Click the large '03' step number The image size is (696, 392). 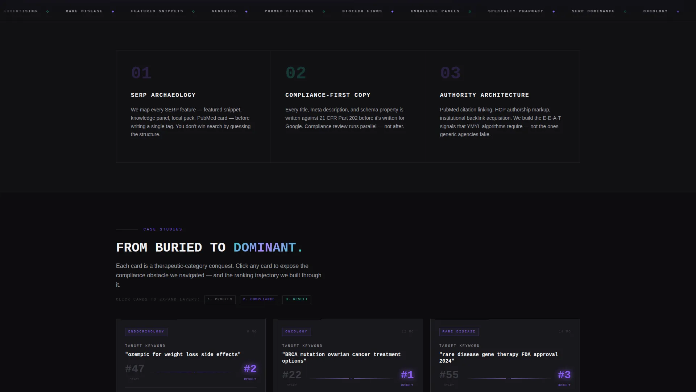[450, 73]
